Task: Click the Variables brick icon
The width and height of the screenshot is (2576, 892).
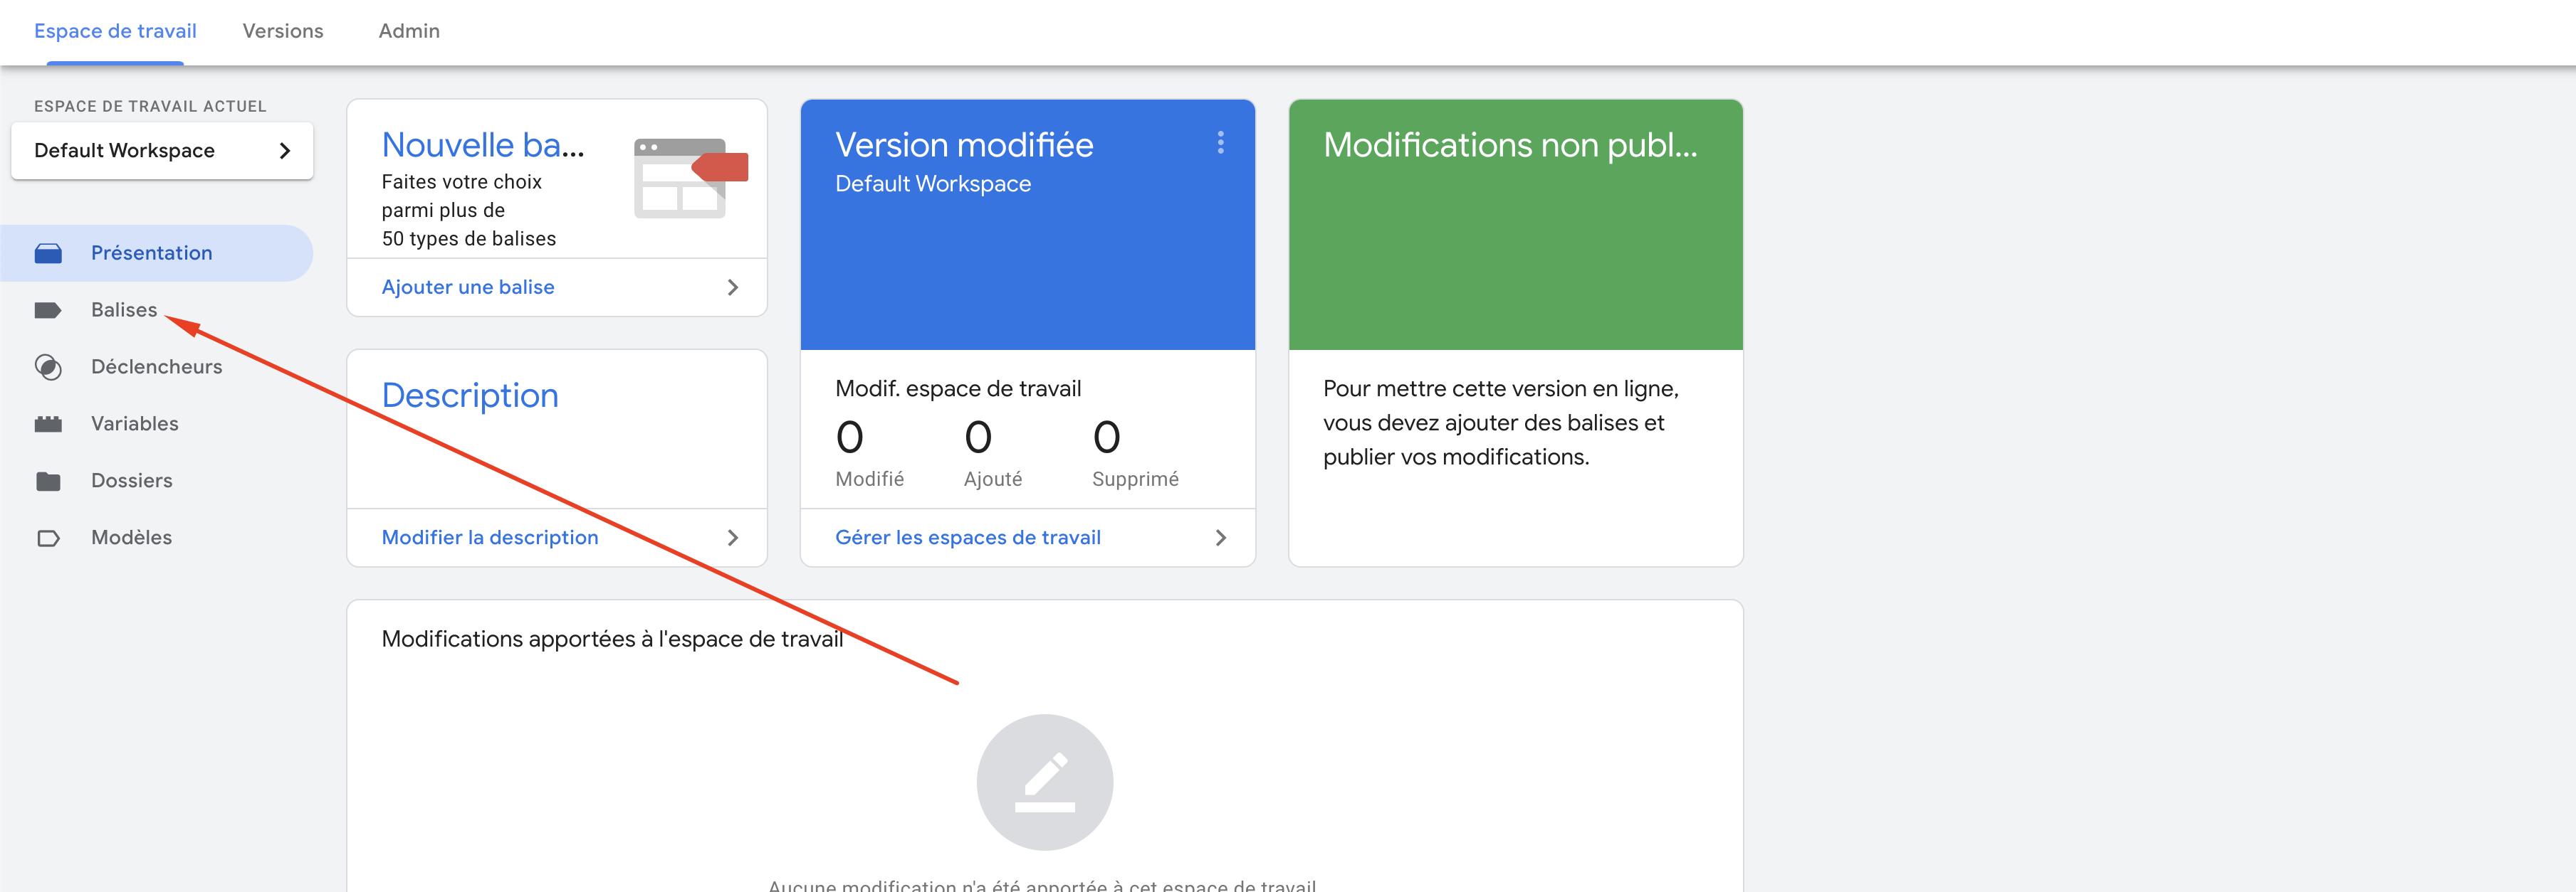Action: (48, 425)
